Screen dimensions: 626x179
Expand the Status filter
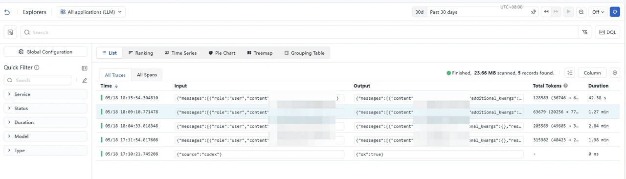click(45, 109)
